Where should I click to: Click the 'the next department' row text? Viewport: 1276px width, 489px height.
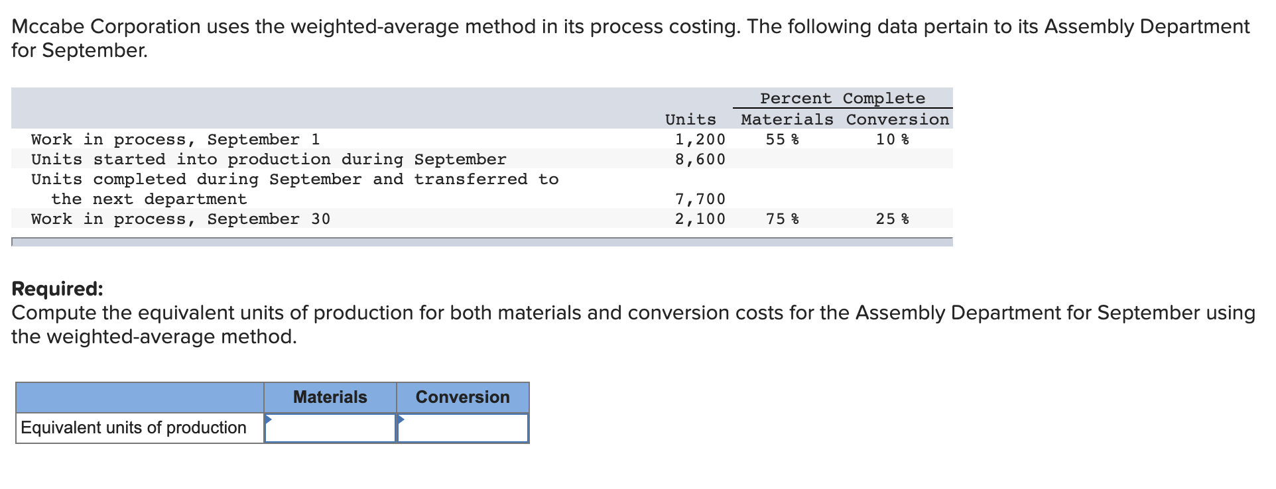(x=149, y=199)
